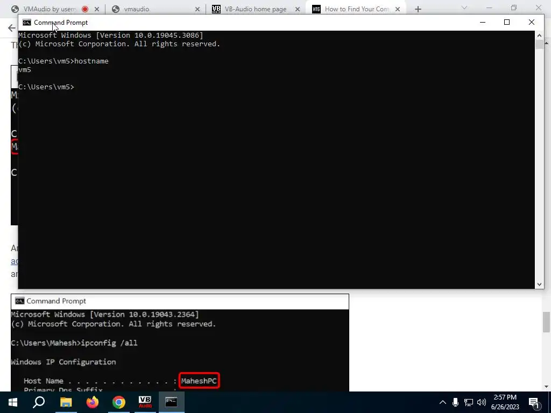Close the vmaudio browser tab
The width and height of the screenshot is (551, 413).
point(197,9)
